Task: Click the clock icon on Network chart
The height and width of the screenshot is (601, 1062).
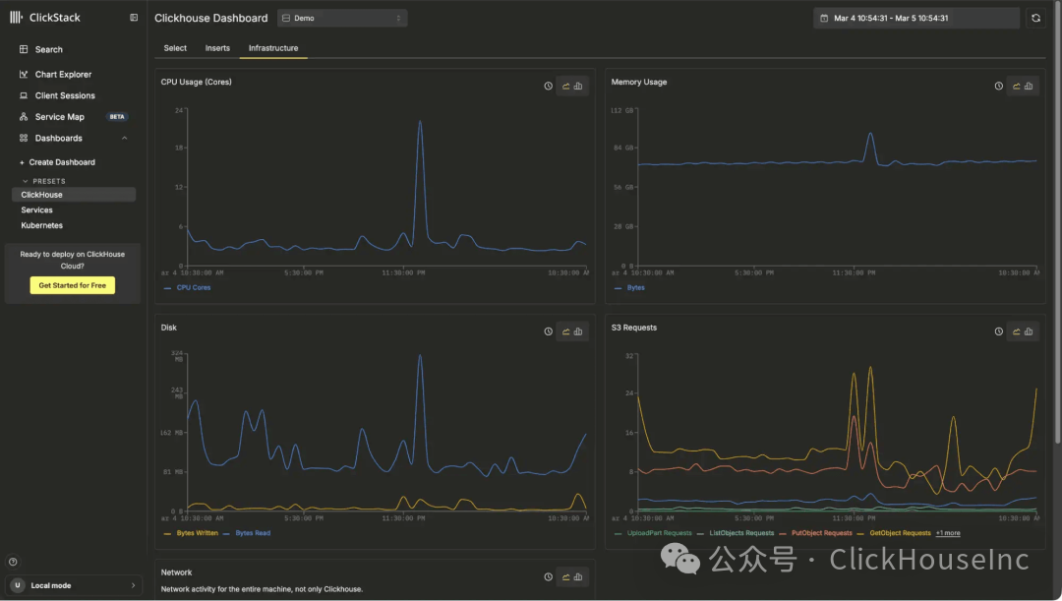Action: [549, 577]
